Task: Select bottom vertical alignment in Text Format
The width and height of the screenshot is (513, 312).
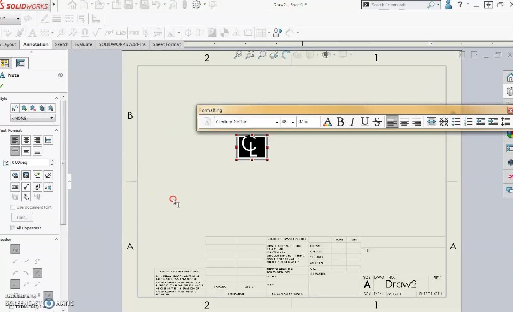Action: [x=37, y=151]
